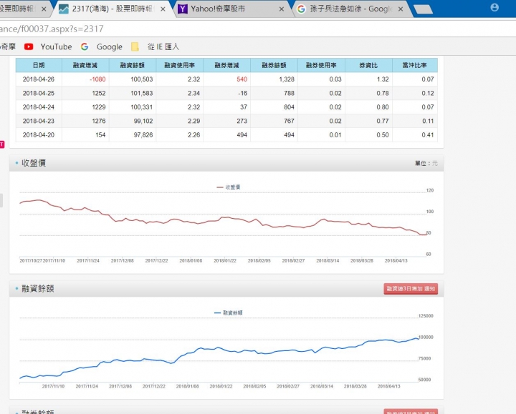Click the 收盤價 chart section heading
The height and width of the screenshot is (414, 516).
pyautogui.click(x=34, y=163)
